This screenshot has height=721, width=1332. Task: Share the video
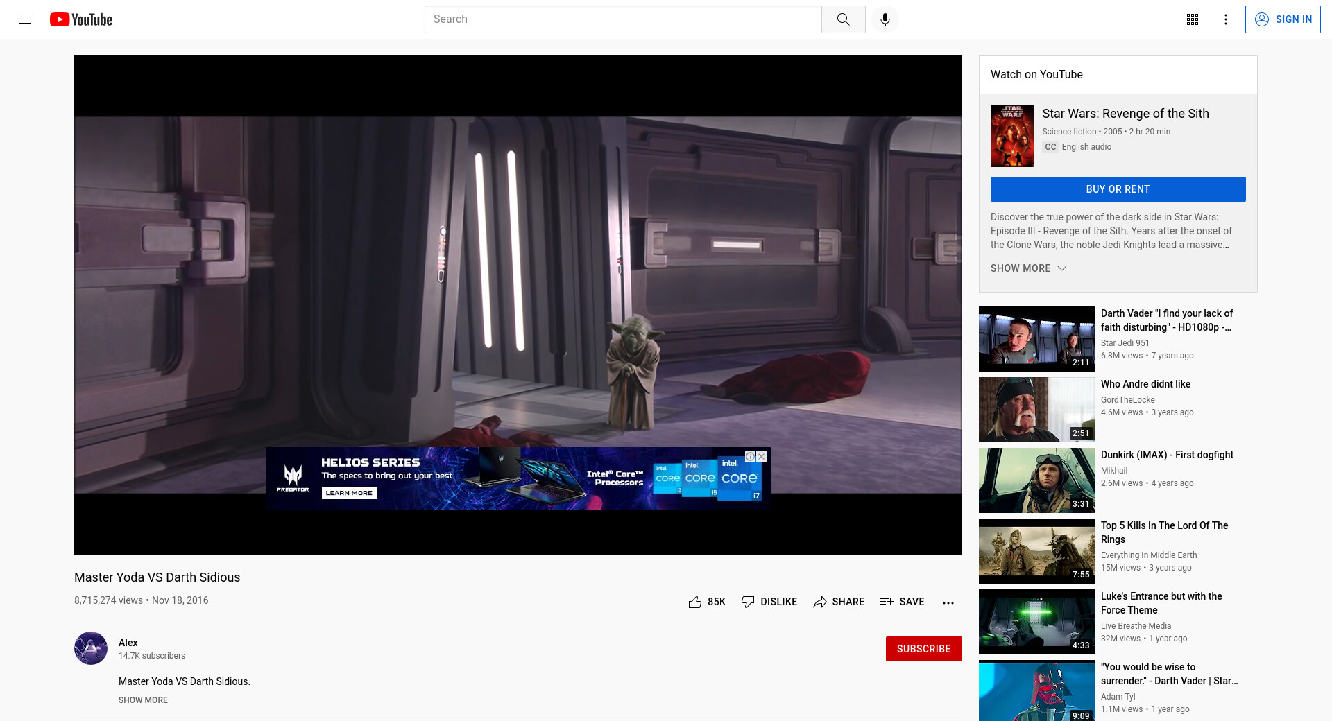pos(839,602)
